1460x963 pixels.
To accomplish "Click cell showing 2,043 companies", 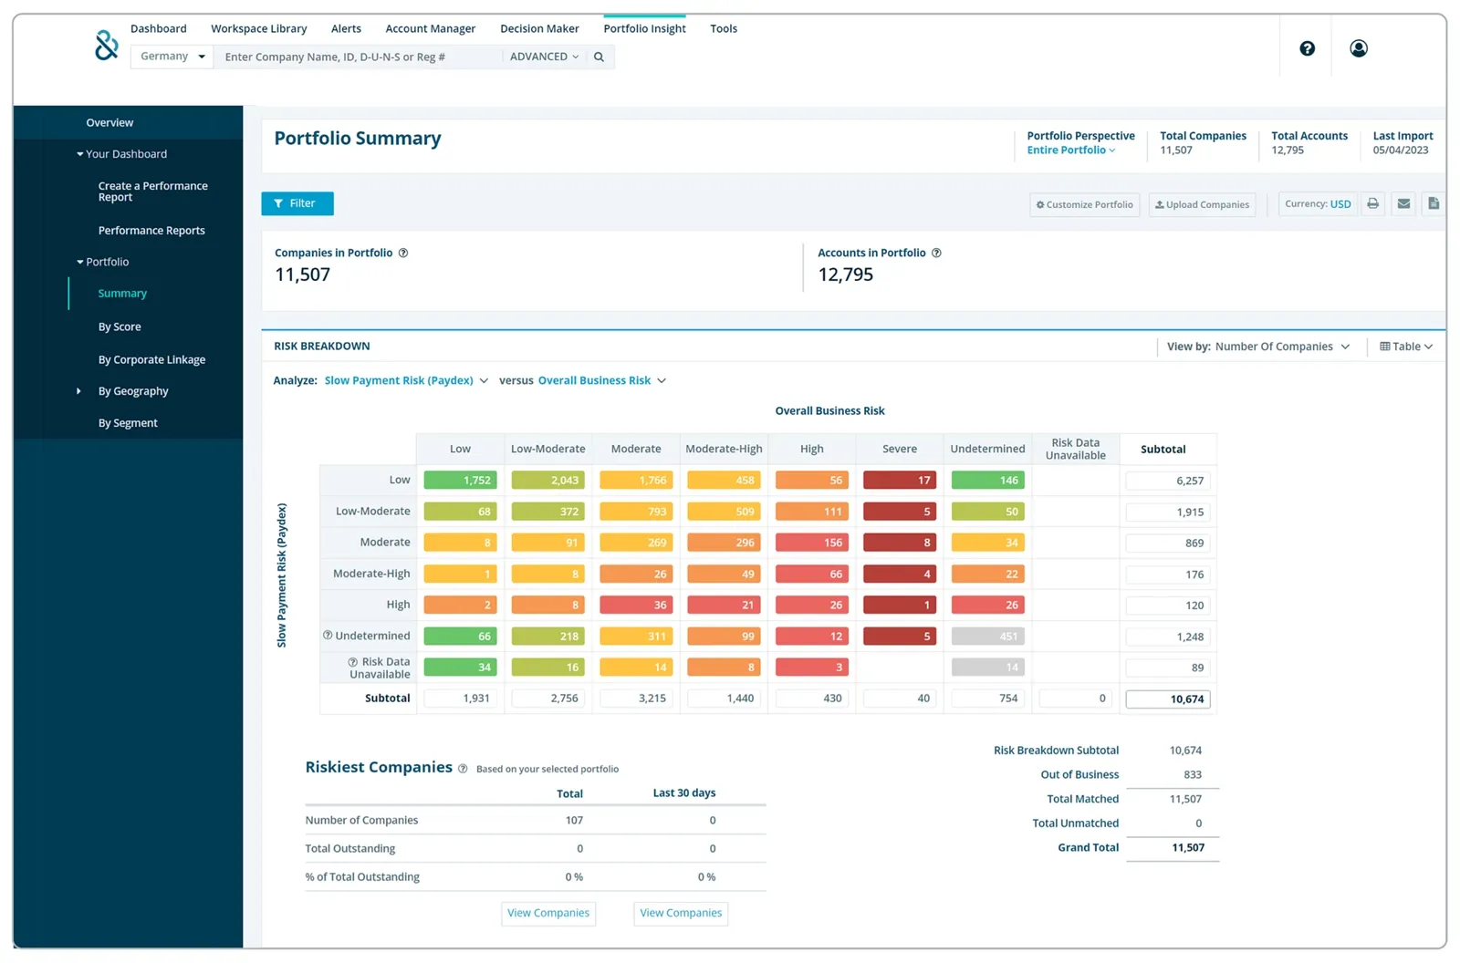I will tap(548, 481).
